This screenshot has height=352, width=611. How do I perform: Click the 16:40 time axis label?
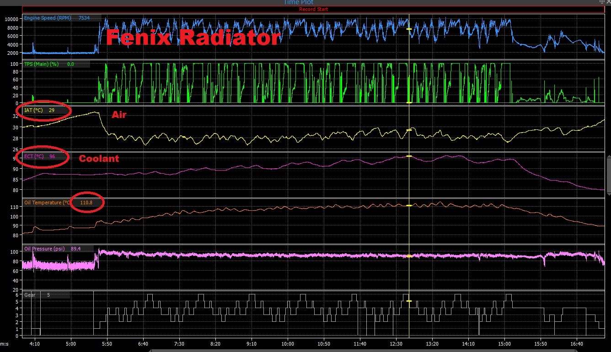pos(577,343)
